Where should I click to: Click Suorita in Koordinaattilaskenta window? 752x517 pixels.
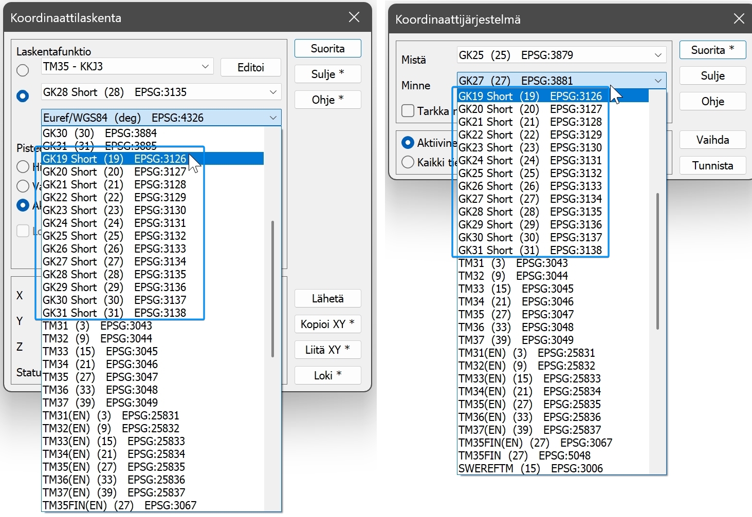point(328,48)
